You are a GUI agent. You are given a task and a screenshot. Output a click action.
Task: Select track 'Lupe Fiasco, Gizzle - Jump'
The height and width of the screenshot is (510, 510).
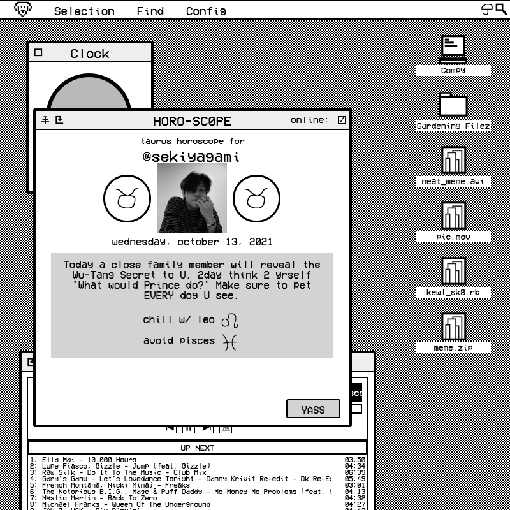coord(198,466)
